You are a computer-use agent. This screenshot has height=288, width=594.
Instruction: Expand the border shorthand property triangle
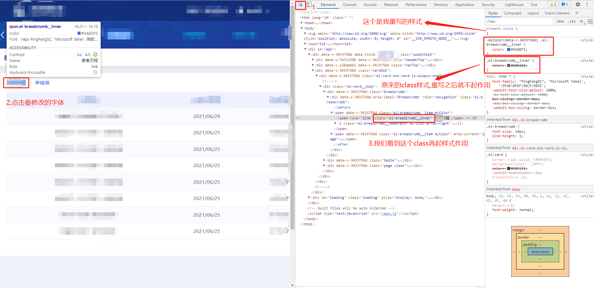pyautogui.click(x=509, y=160)
